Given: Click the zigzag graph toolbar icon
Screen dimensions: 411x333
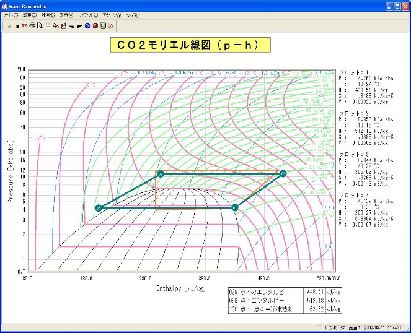Looking at the screenshot, I should 111,25.
